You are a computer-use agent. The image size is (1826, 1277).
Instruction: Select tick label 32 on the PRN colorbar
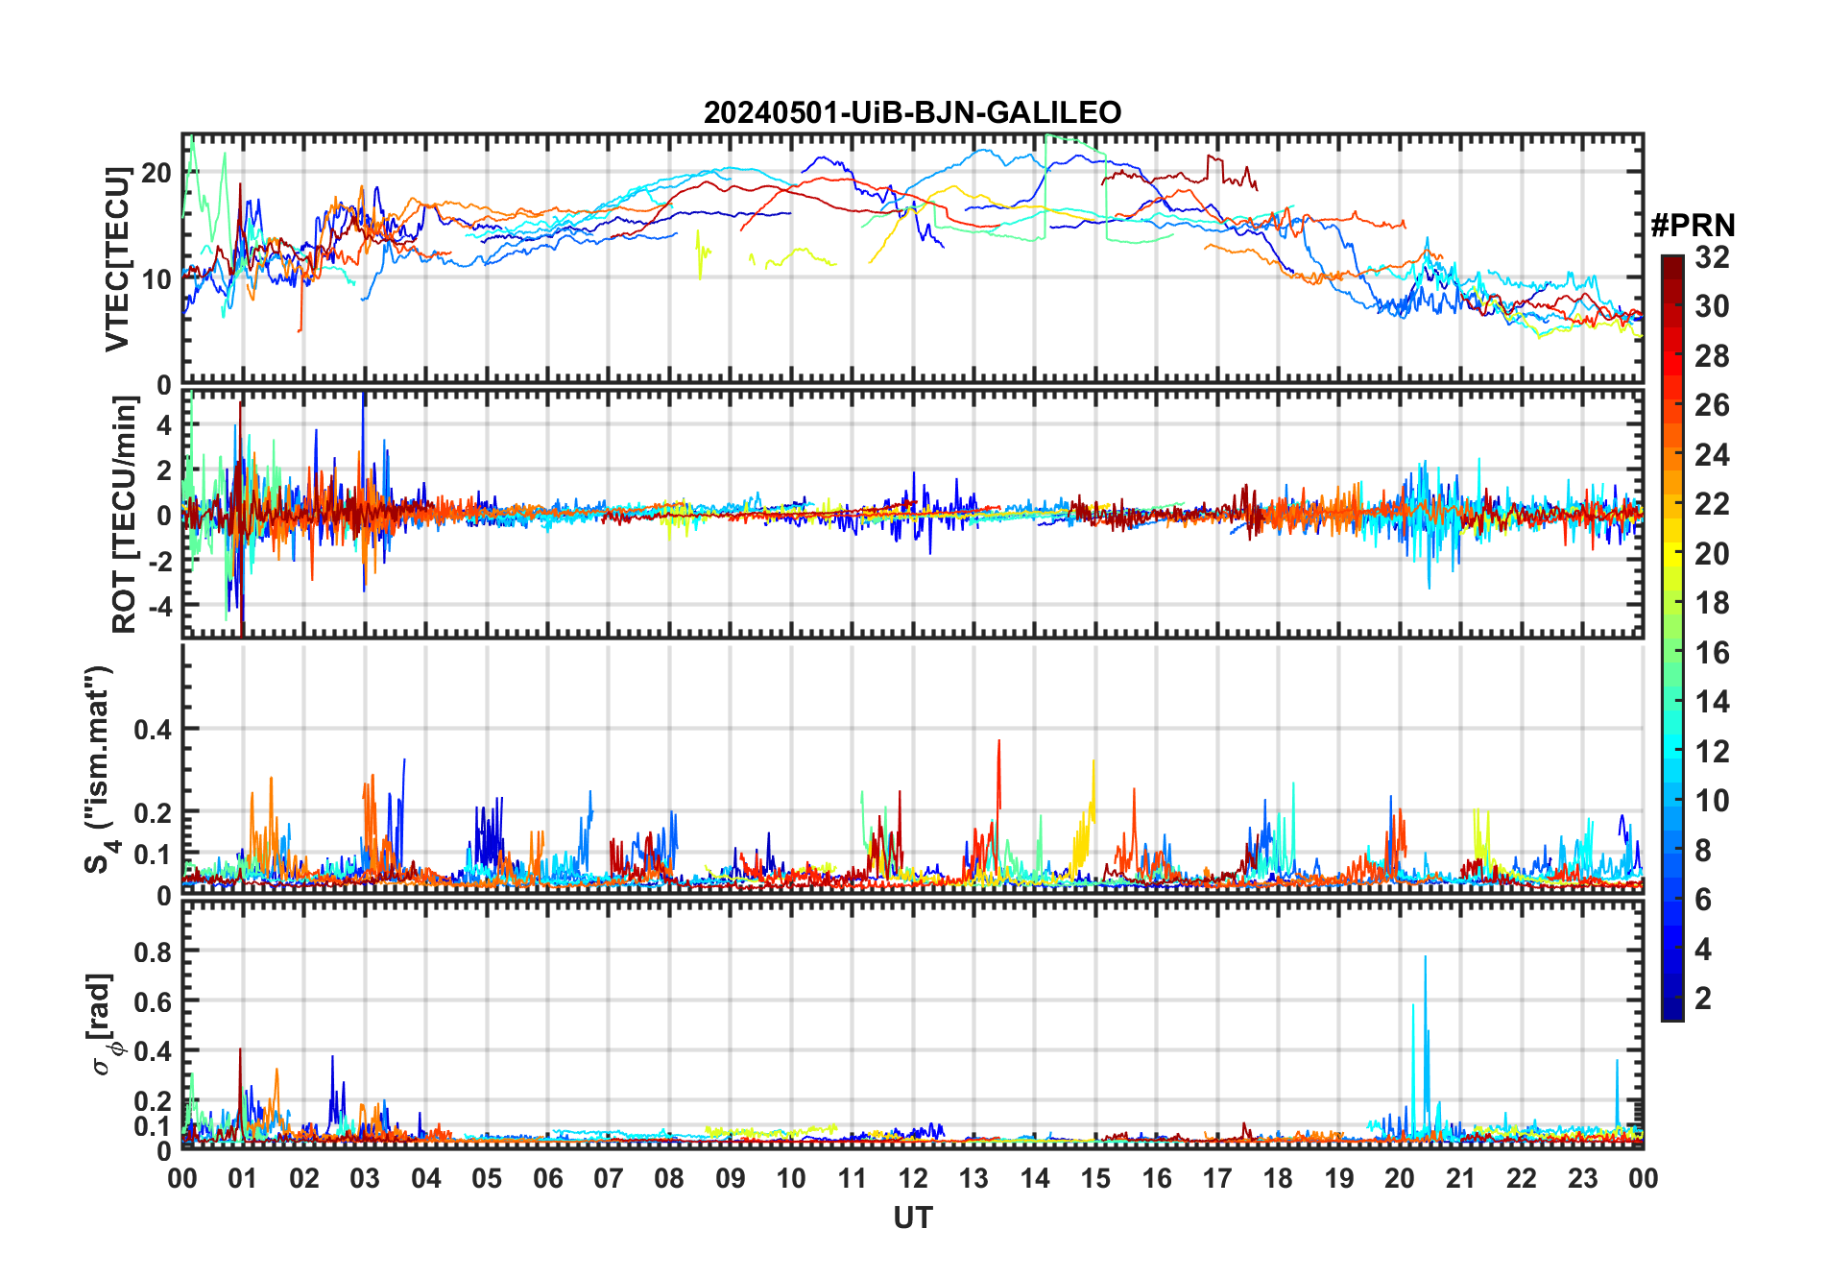click(1712, 257)
